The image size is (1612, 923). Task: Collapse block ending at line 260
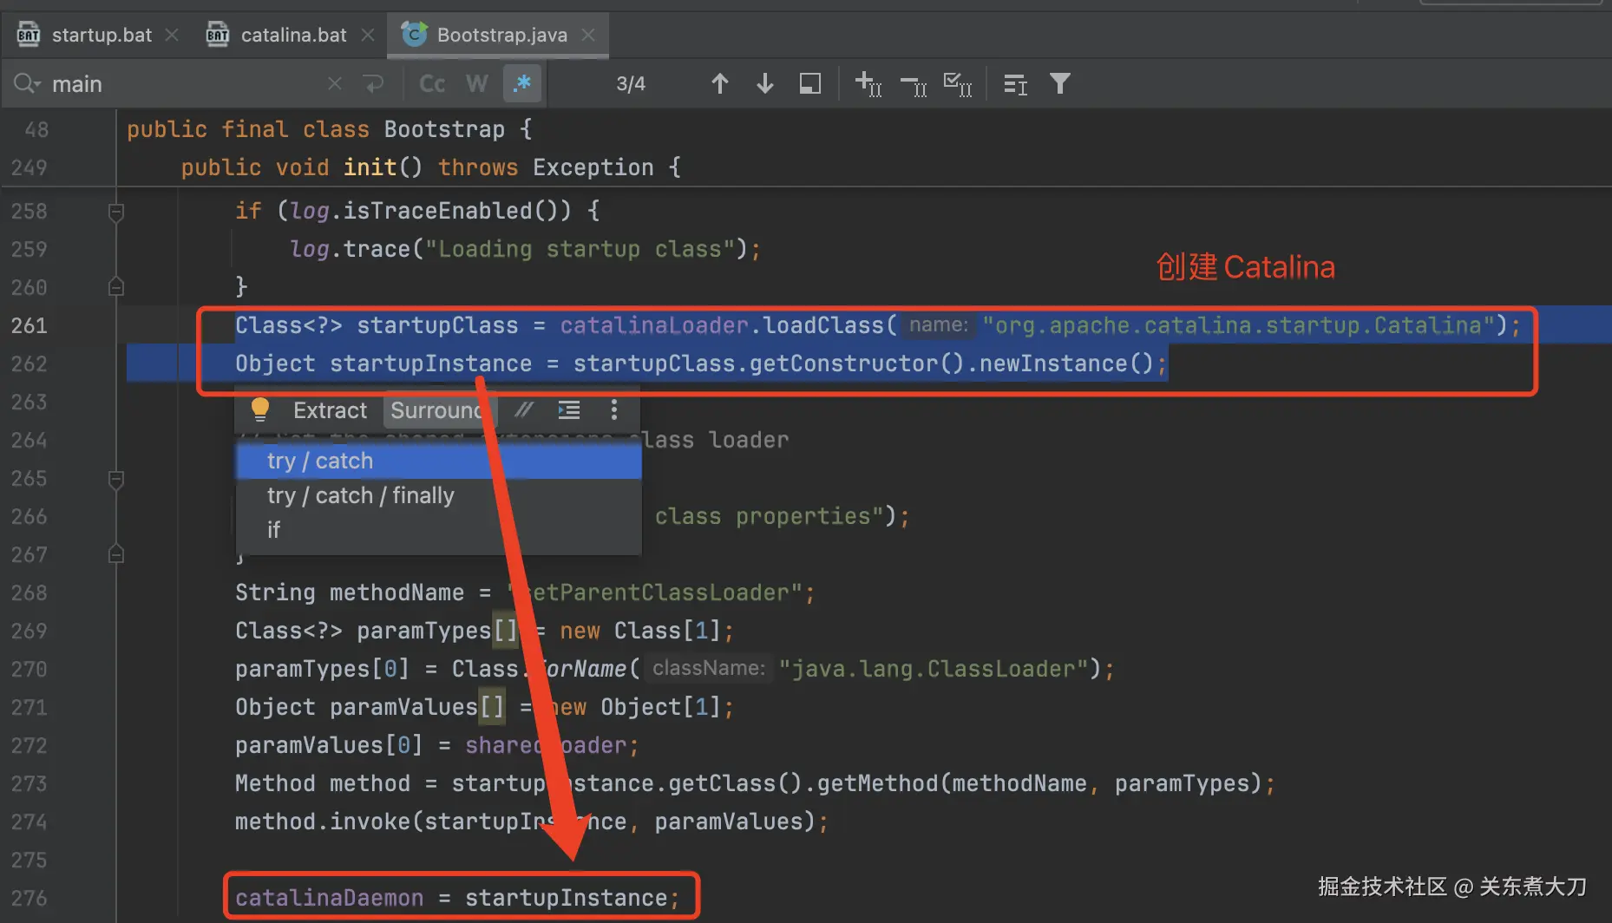coord(116,286)
